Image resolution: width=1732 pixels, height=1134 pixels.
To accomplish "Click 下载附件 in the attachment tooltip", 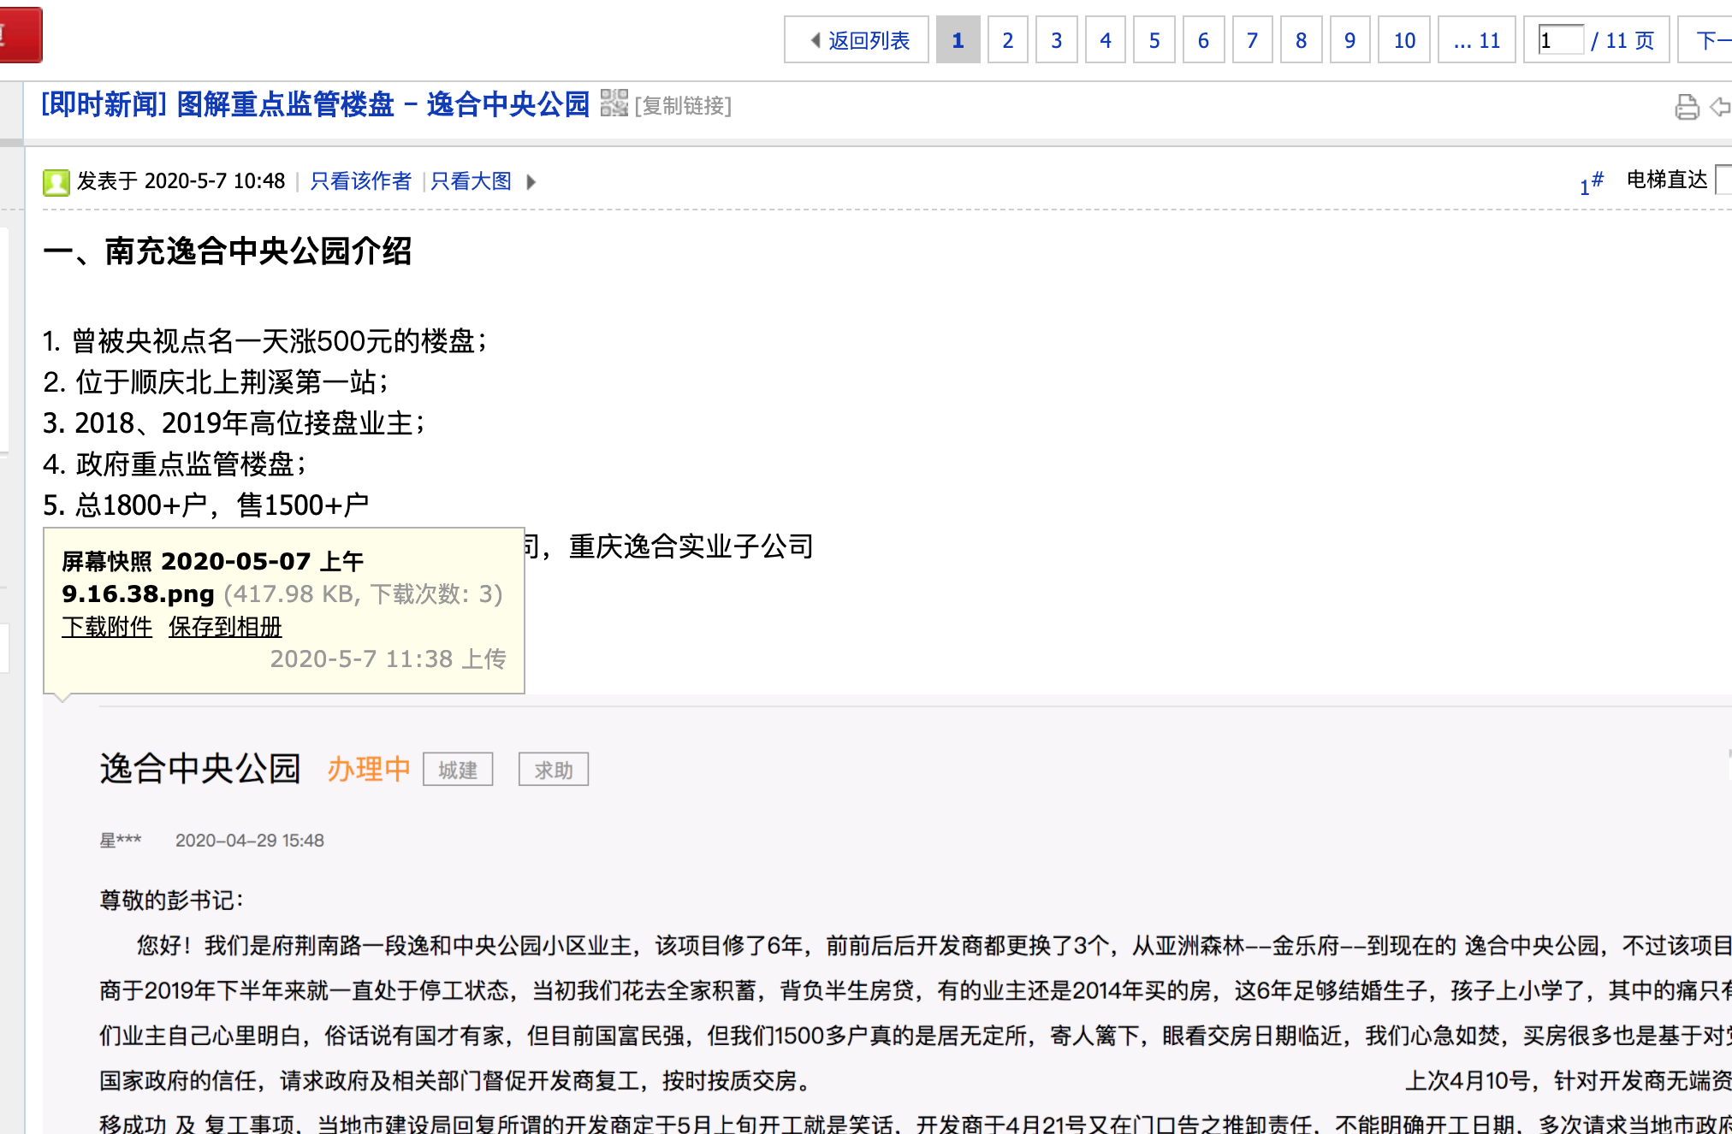I will (x=107, y=627).
